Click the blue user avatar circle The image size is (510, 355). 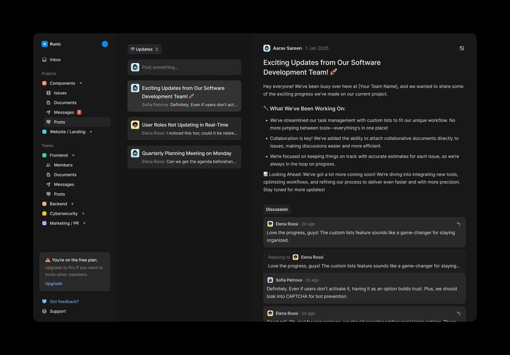[105, 44]
